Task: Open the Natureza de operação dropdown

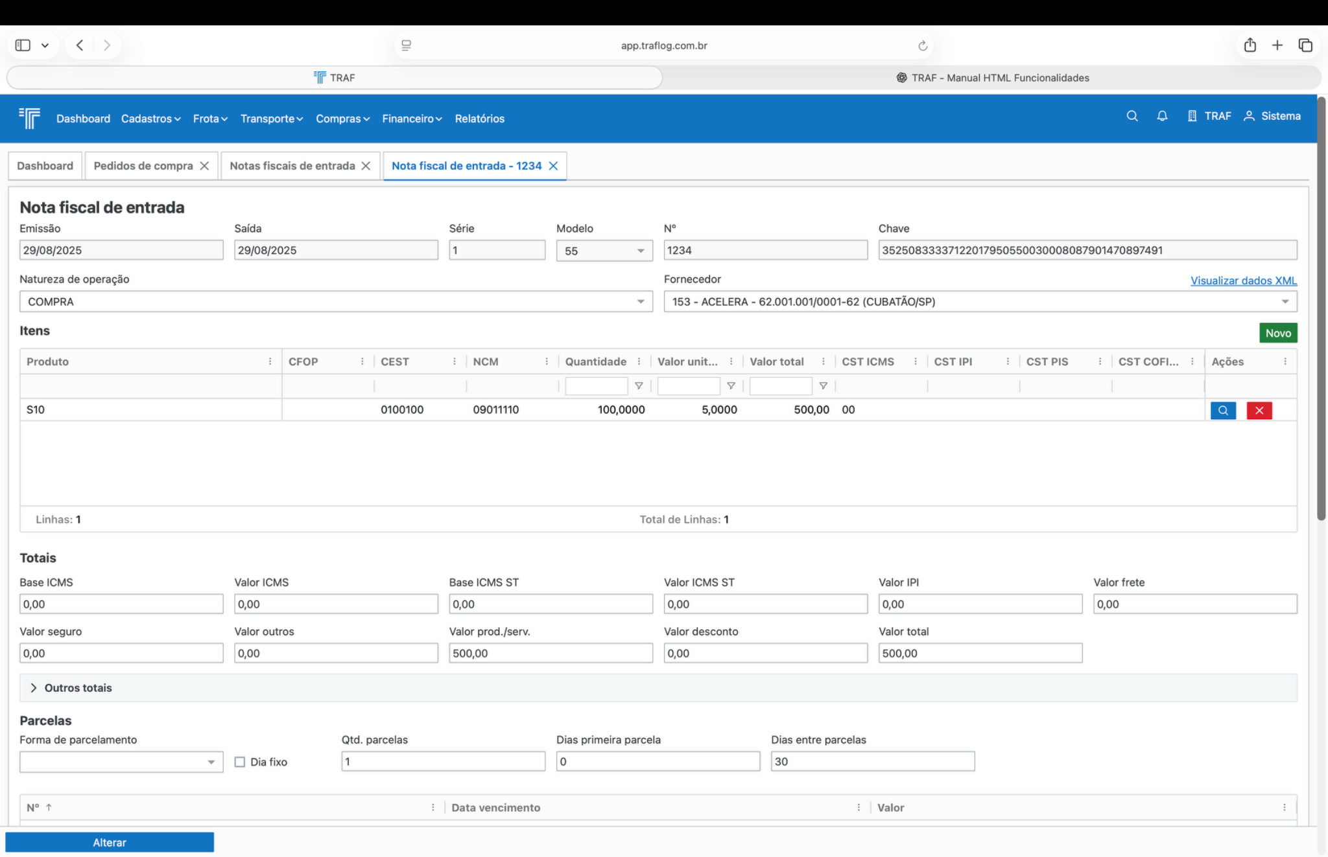Action: [x=335, y=302]
